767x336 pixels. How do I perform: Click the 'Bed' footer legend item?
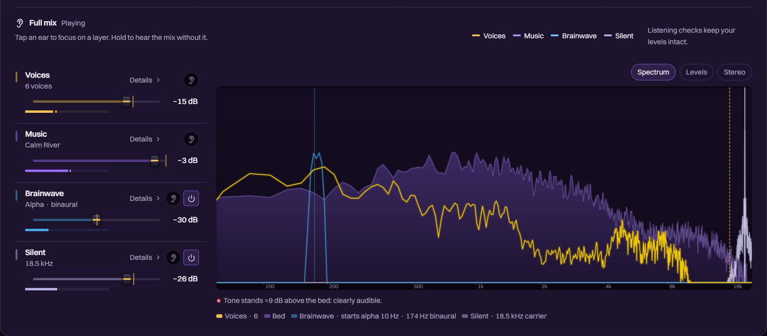coord(274,316)
